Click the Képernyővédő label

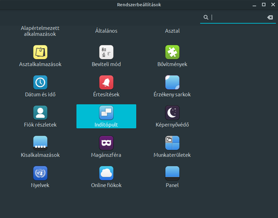tap(172, 125)
